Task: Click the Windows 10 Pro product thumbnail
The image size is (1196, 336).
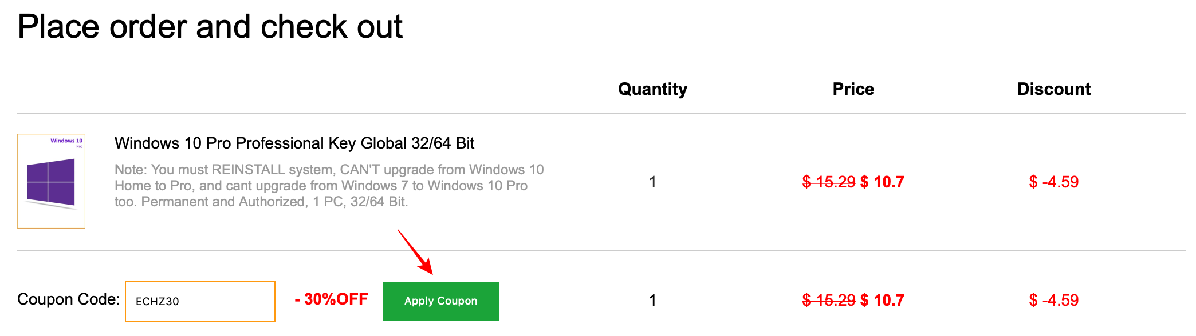Action: pyautogui.click(x=52, y=181)
